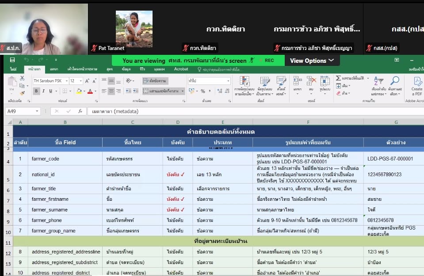The image size is (424, 276).
Task: Switch to the เค้าโครงหน้ากระดาษ tab
Action: coord(82,69)
